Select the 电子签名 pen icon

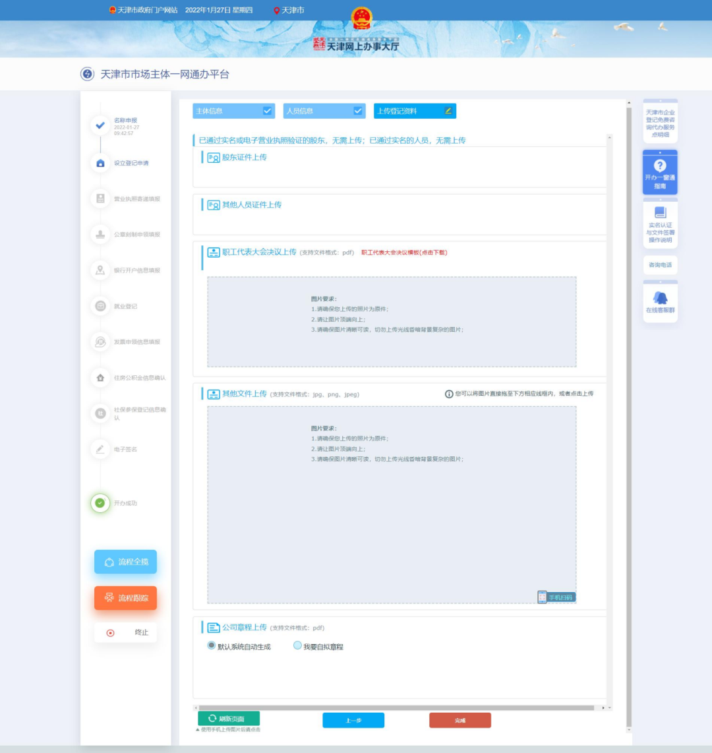(x=100, y=449)
